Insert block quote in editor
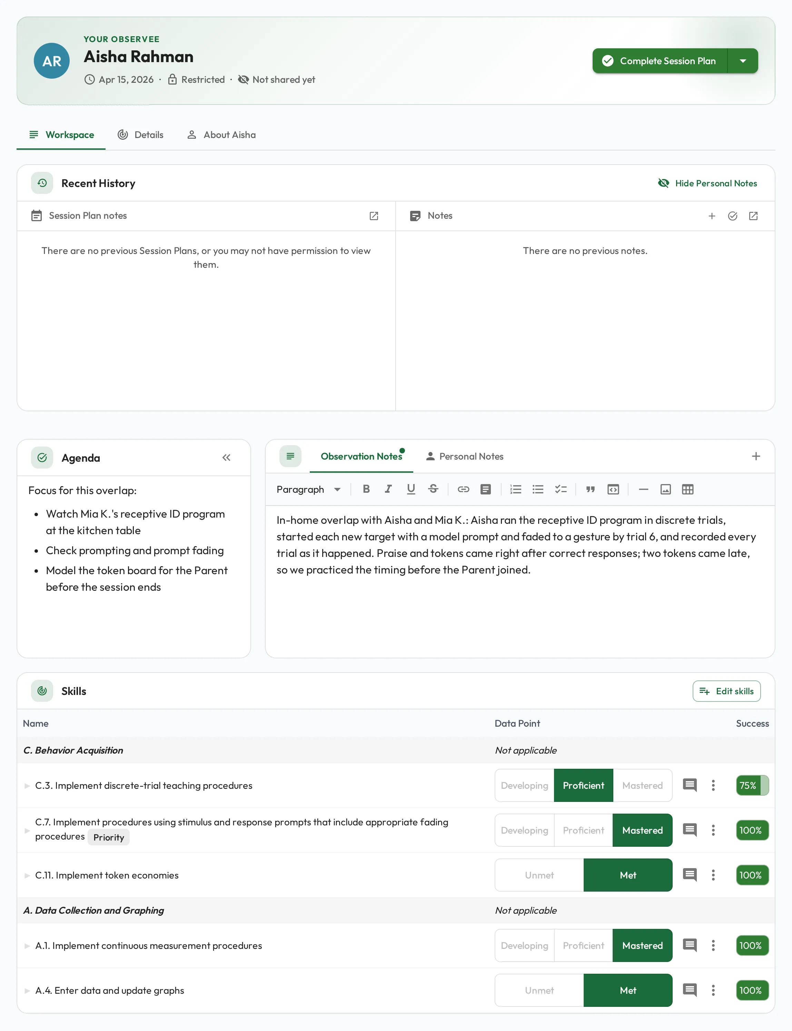792x1031 pixels. coord(590,489)
